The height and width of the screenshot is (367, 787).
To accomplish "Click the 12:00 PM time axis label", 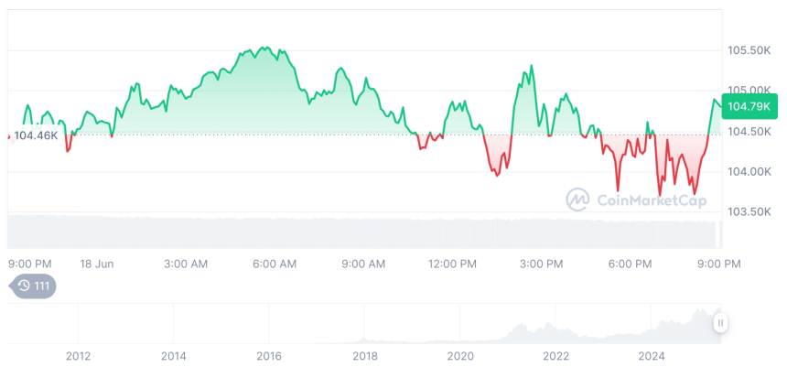I will 452,264.
